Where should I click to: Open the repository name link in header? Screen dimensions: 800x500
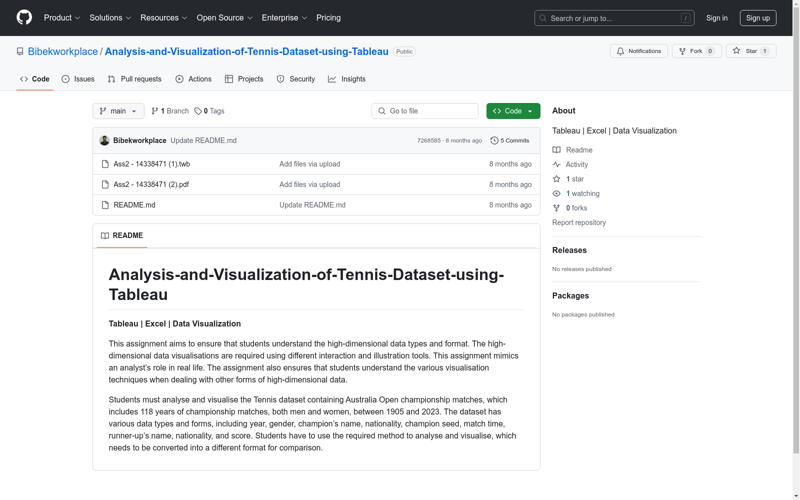tap(246, 51)
